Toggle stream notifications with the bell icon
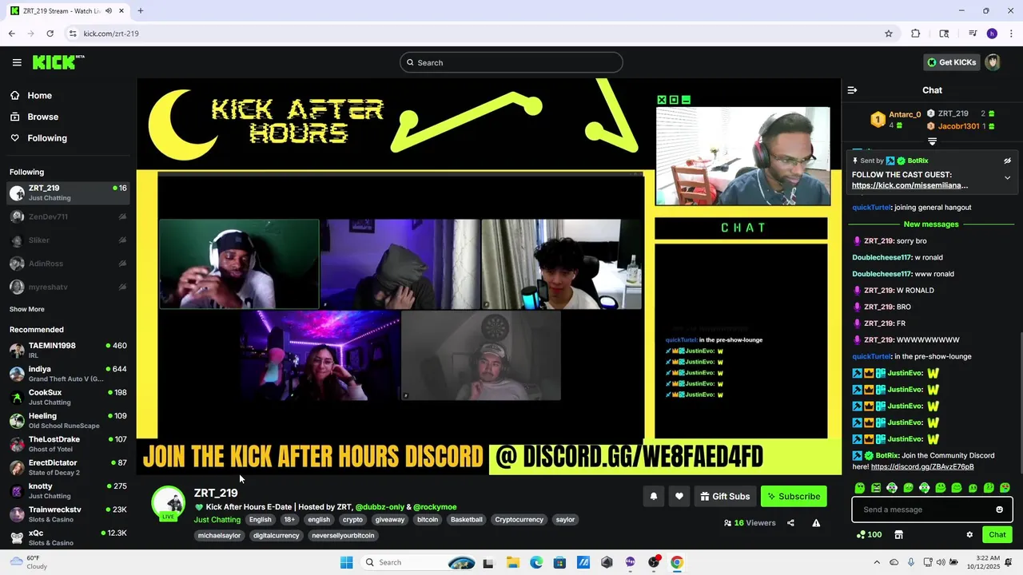 click(x=653, y=496)
